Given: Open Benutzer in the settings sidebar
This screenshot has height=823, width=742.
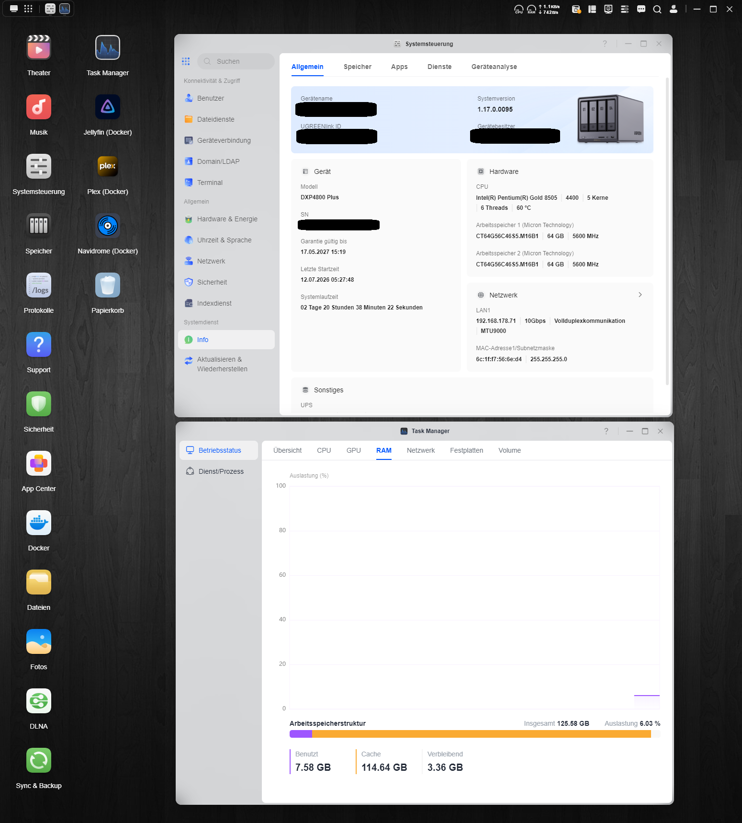Looking at the screenshot, I should coord(226,98).
